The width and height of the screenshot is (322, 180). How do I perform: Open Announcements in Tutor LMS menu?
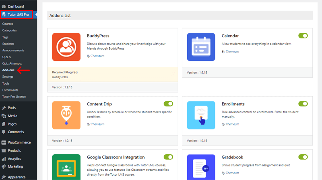tap(13, 51)
